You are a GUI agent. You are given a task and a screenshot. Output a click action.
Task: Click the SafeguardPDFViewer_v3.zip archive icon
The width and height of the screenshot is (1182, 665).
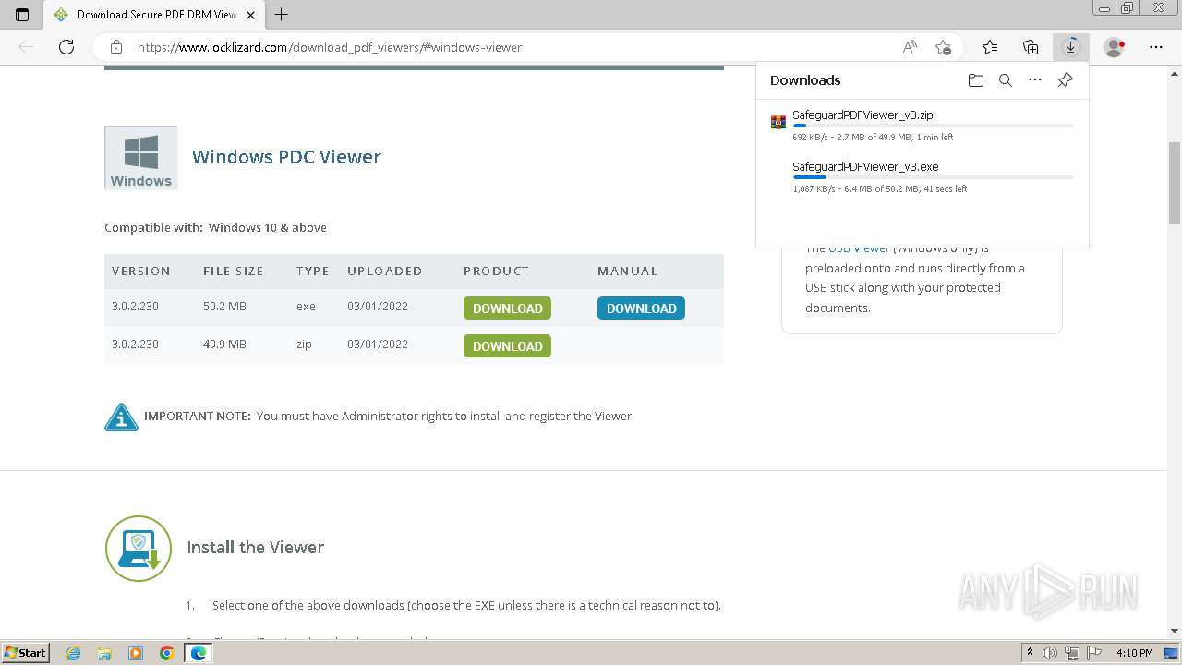pyautogui.click(x=778, y=121)
